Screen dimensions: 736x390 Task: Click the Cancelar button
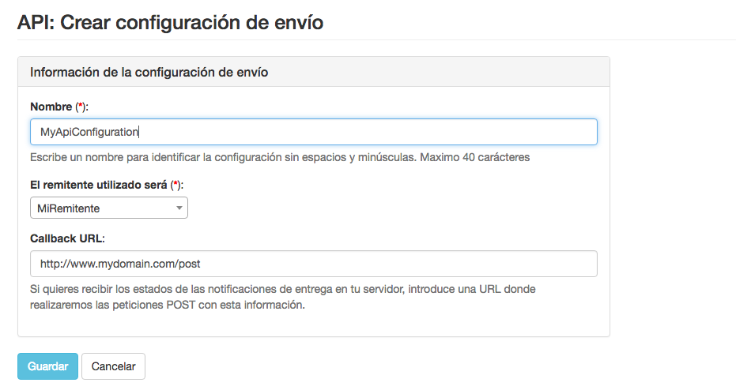pos(113,366)
